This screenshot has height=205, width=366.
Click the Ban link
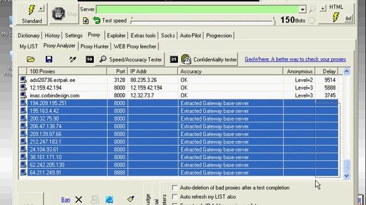tap(66, 199)
